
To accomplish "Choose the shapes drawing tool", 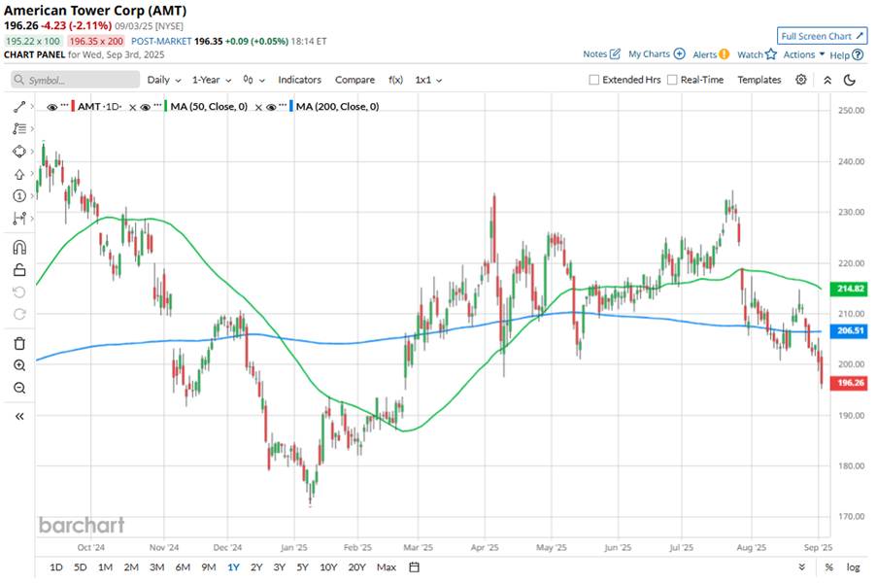I will tap(19, 151).
